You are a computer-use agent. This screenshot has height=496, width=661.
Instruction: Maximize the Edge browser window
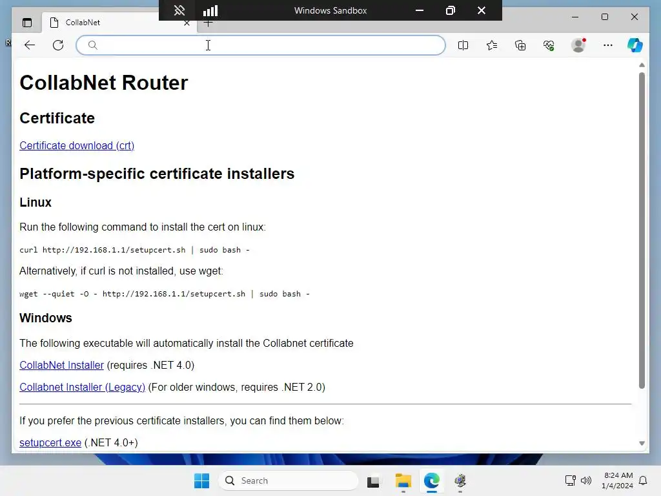(604, 17)
